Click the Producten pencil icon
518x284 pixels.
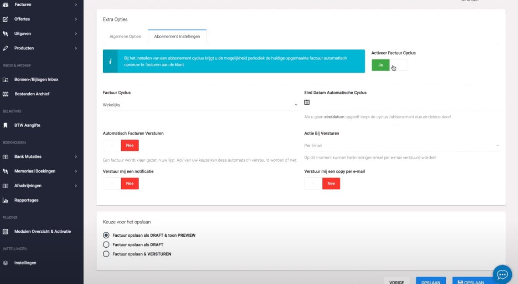[x=5, y=48]
